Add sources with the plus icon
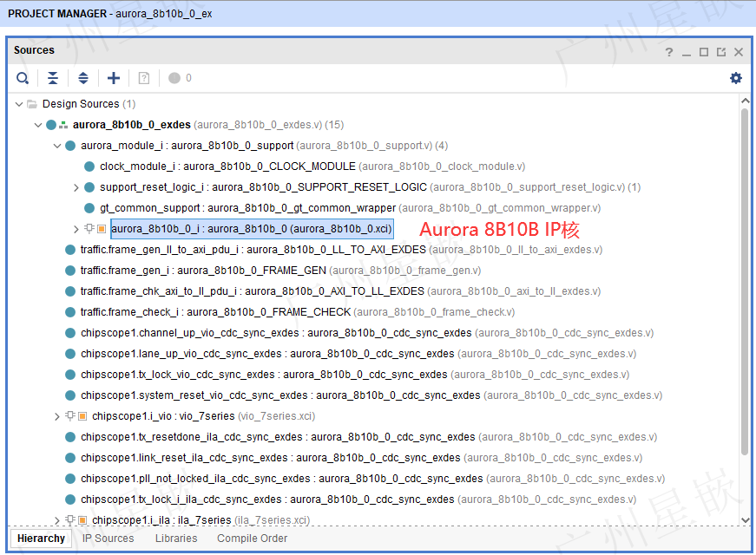 click(x=114, y=78)
